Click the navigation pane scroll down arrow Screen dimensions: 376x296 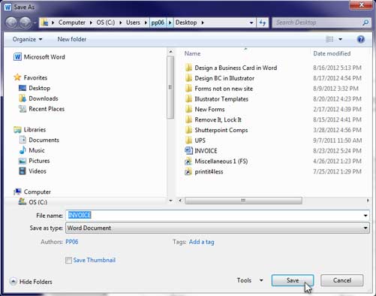click(170, 201)
